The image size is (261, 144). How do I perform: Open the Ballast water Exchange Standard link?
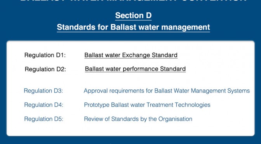point(131,55)
